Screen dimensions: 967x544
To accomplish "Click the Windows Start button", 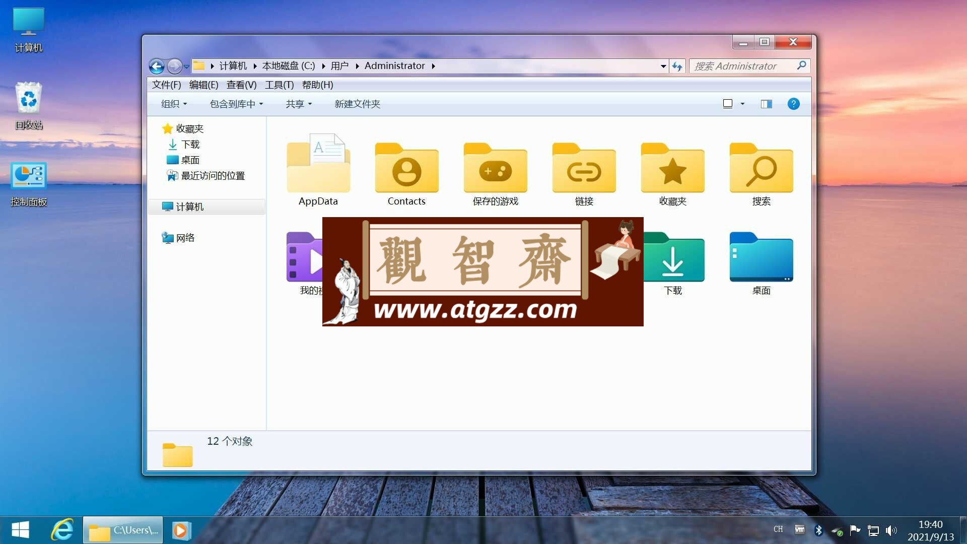I will [x=20, y=530].
